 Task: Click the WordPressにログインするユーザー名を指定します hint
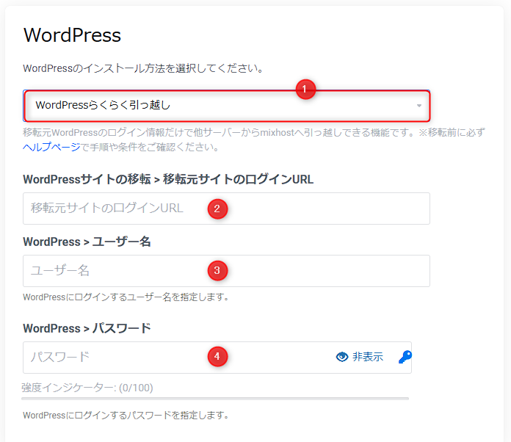[126, 297]
